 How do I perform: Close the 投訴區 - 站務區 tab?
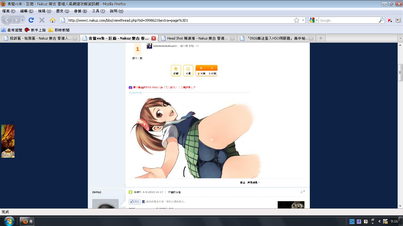pos(75,38)
